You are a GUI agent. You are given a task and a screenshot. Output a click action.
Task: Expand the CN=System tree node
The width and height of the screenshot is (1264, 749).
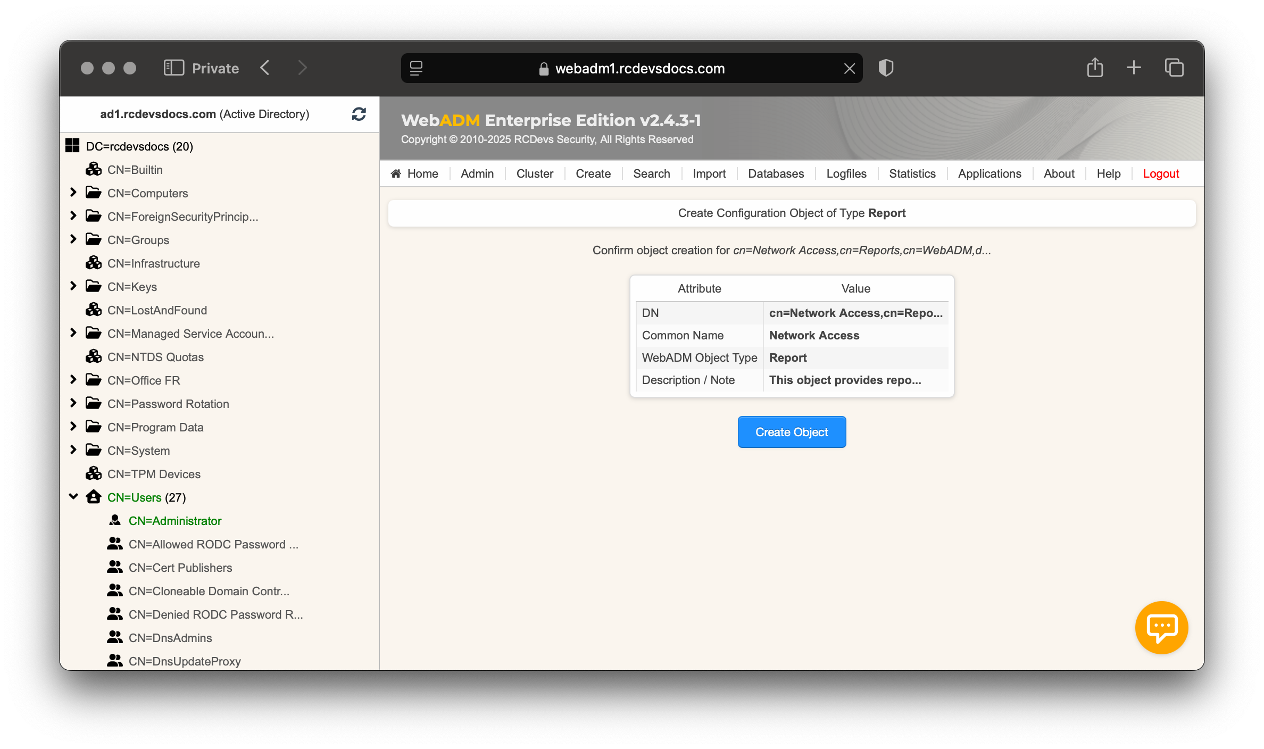point(73,450)
